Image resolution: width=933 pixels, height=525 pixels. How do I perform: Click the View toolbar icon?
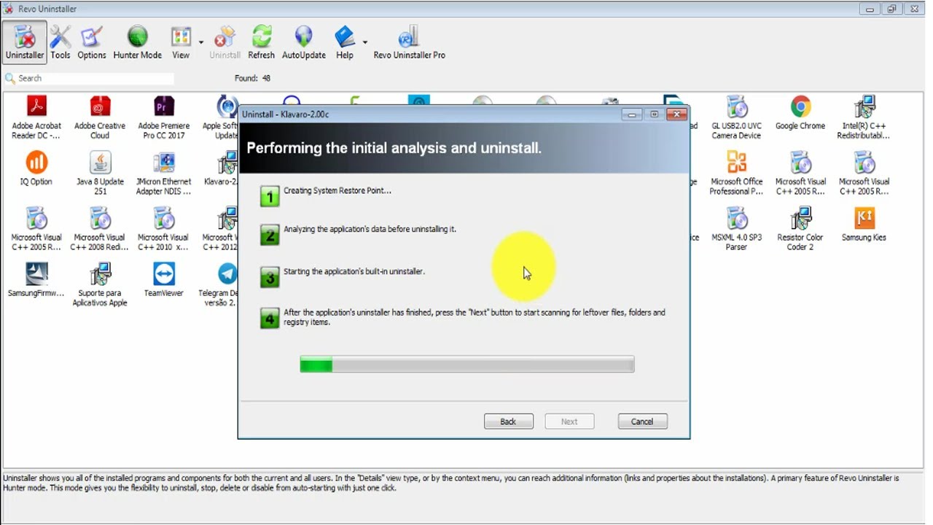181,42
